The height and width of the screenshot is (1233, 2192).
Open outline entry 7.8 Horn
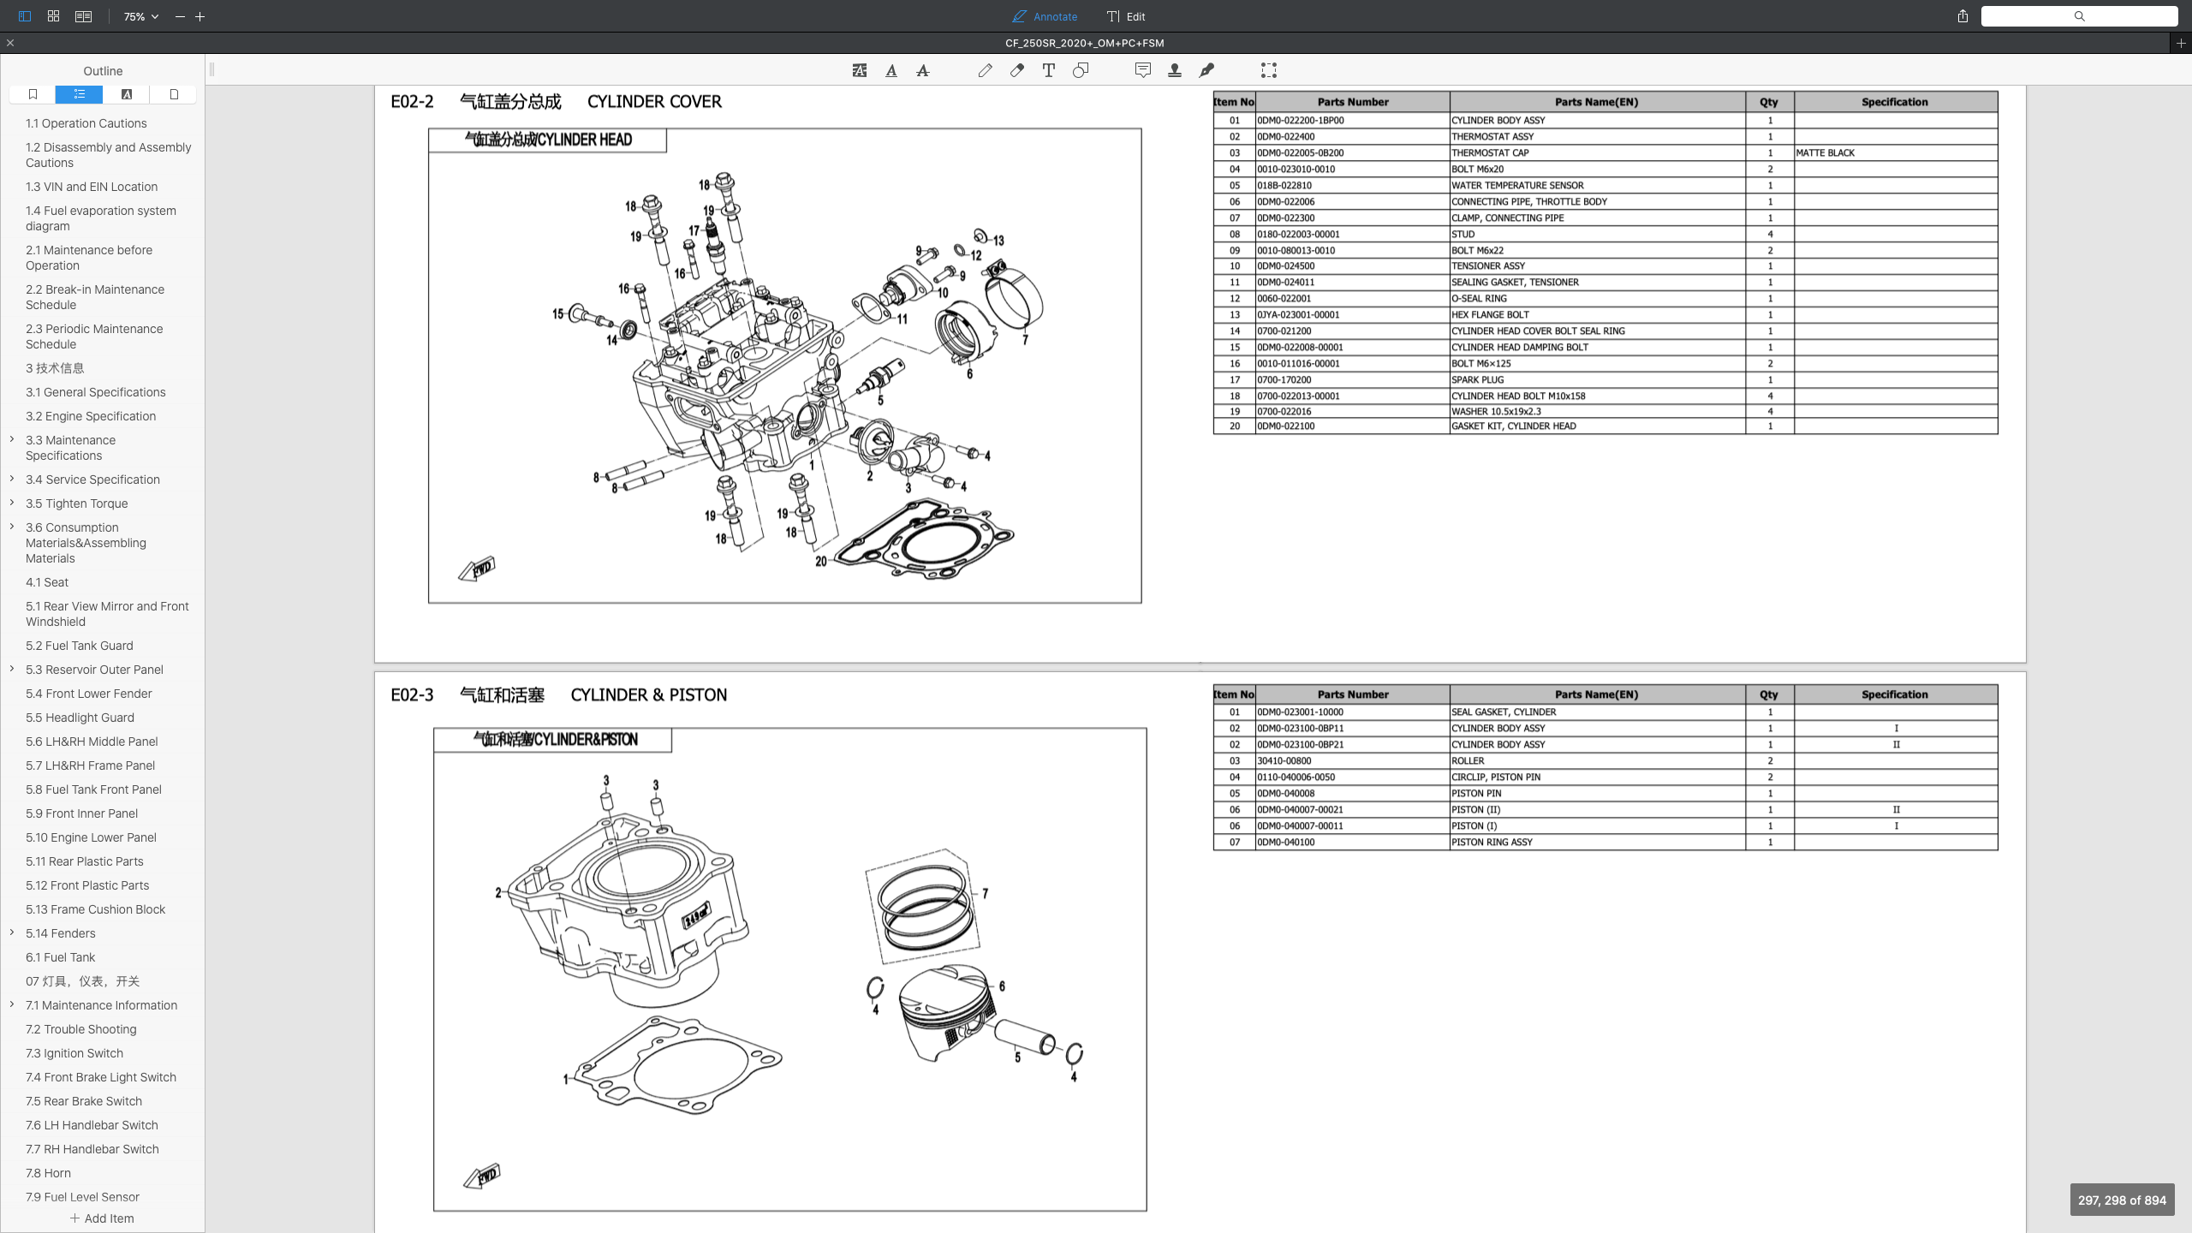point(48,1173)
